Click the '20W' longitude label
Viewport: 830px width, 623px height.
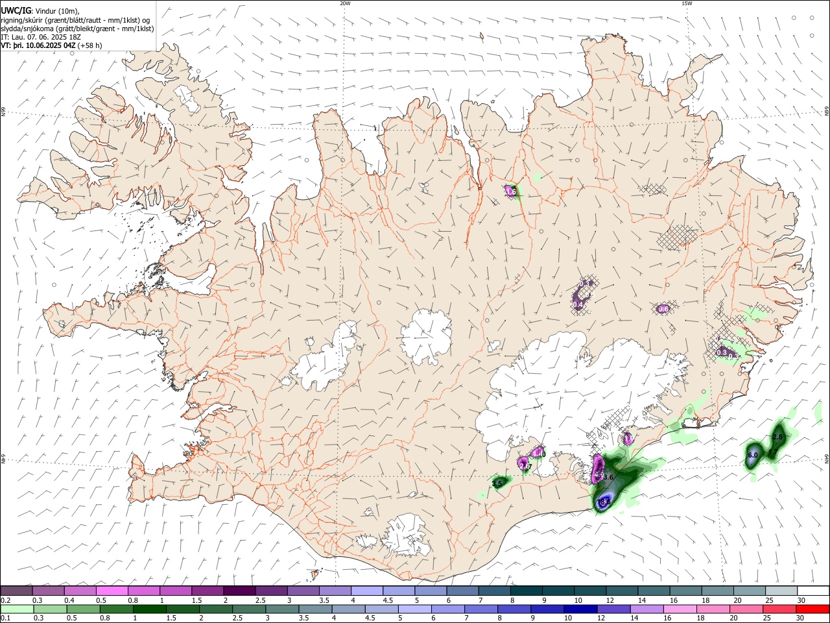tap(345, 3)
